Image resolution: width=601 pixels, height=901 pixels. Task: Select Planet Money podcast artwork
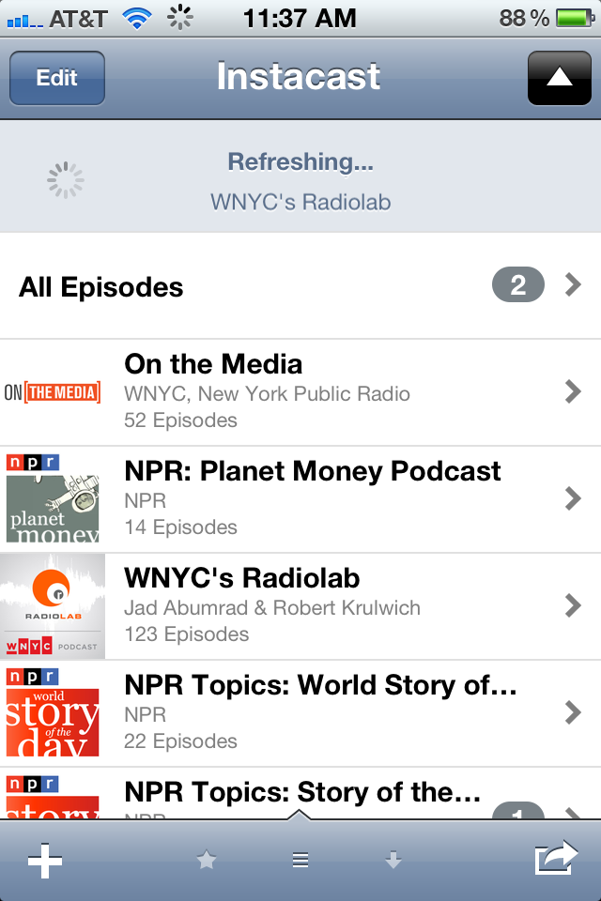click(53, 499)
